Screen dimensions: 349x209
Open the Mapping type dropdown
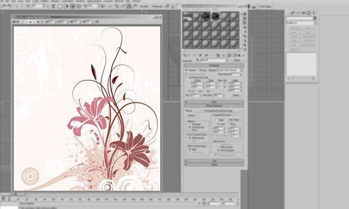pyautogui.click(x=230, y=70)
